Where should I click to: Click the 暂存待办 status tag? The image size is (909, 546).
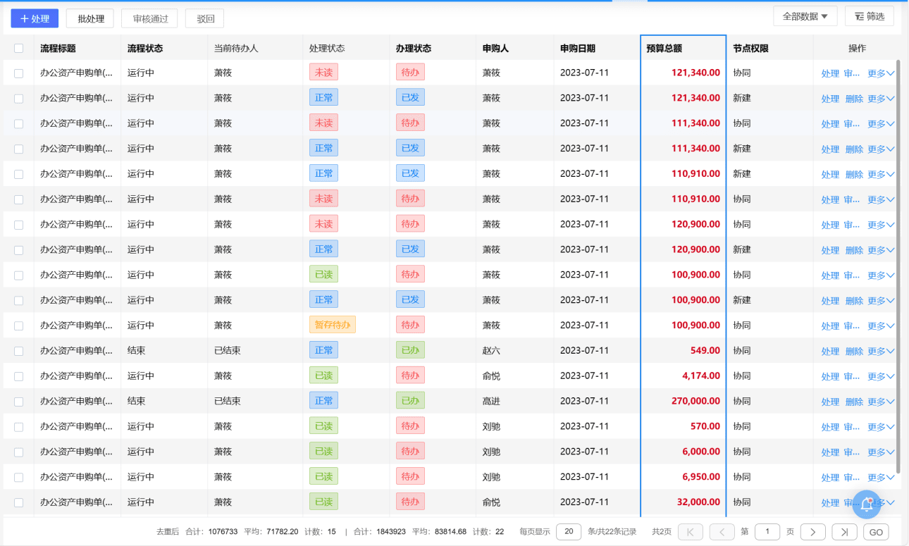(x=333, y=325)
